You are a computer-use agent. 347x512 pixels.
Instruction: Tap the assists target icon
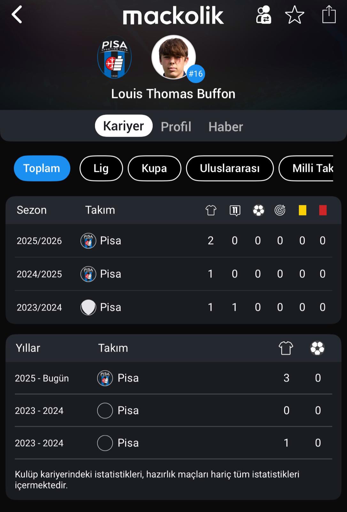[x=280, y=210]
